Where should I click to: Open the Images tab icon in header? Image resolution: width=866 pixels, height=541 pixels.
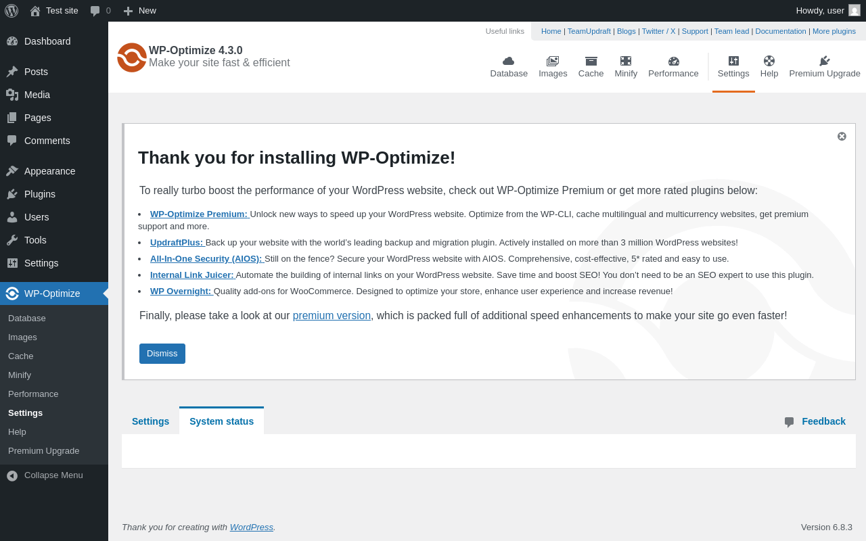(553, 61)
